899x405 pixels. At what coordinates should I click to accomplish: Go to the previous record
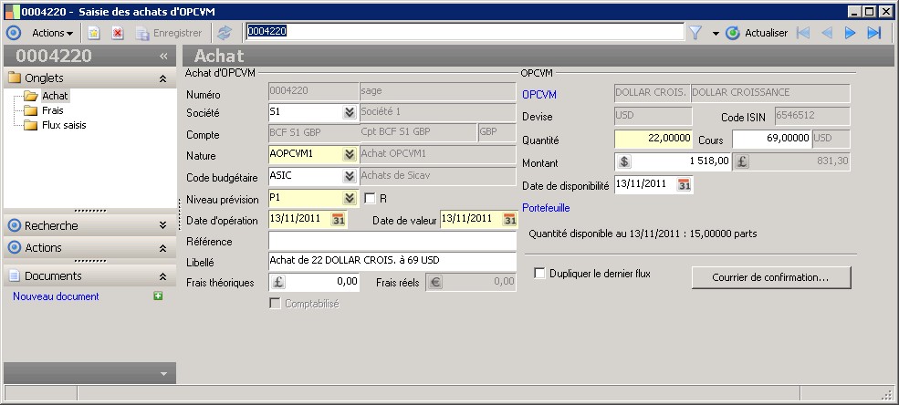[x=827, y=33]
